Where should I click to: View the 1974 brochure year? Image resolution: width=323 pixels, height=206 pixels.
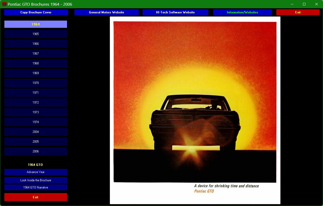[x=36, y=122]
